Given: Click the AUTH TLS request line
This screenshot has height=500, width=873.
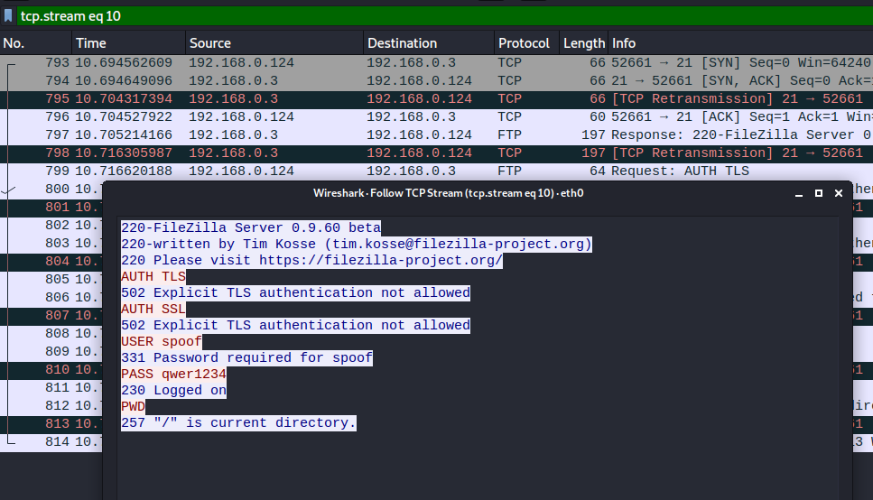Looking at the screenshot, I should point(153,276).
